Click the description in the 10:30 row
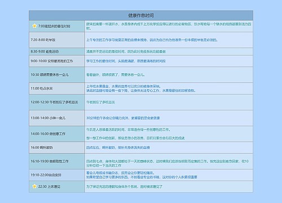The width and height of the screenshot is (282, 203). pos(116,75)
